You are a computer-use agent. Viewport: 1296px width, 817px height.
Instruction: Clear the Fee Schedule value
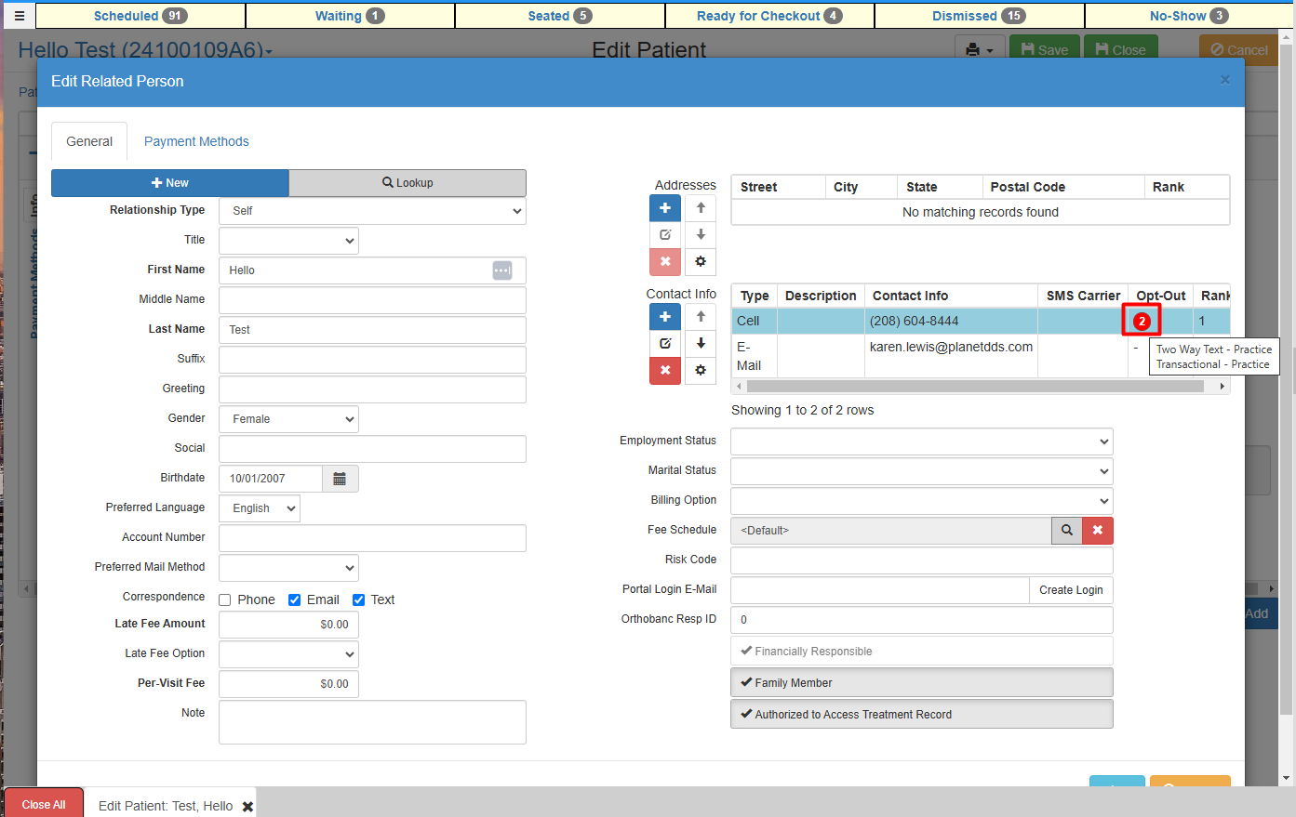1098,530
